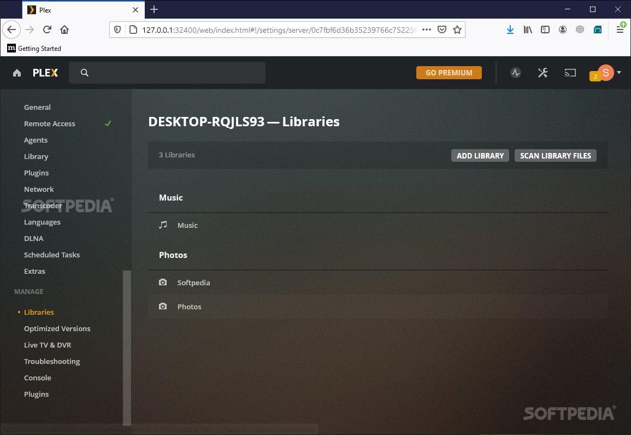Click the camera icon next to Photos library
The image size is (631, 435).
(163, 307)
